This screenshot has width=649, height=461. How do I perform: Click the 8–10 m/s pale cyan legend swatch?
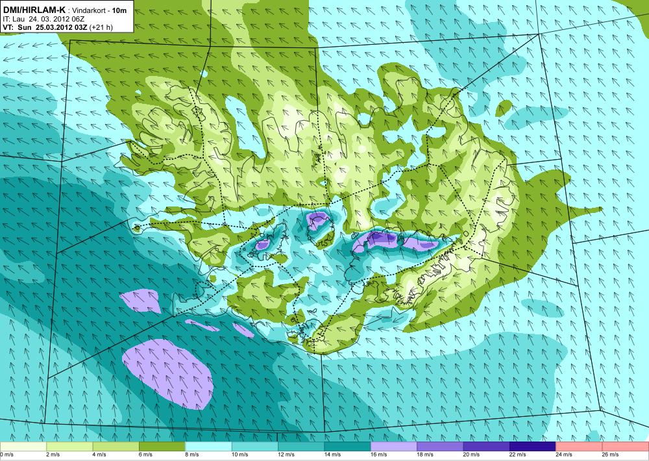(x=208, y=447)
